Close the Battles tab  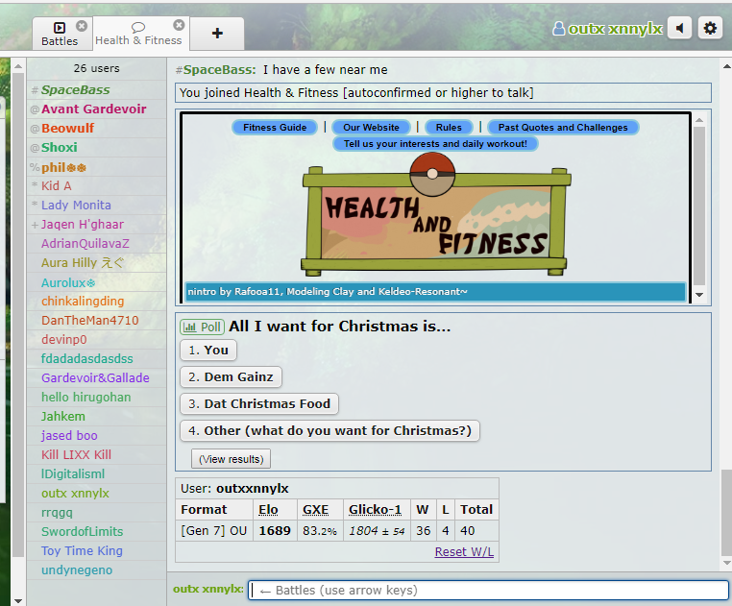coord(82,26)
